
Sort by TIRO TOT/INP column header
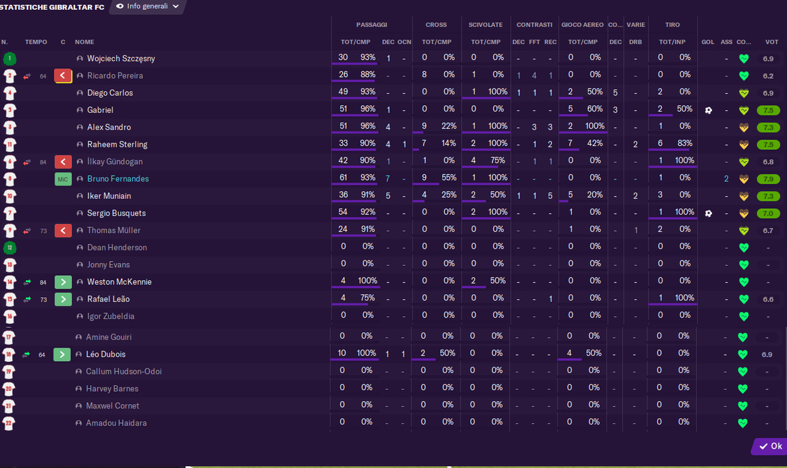coord(672,42)
